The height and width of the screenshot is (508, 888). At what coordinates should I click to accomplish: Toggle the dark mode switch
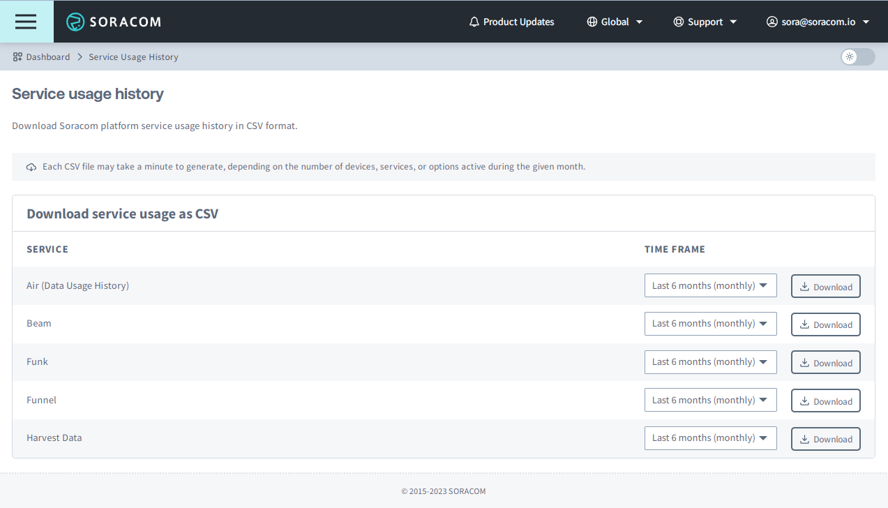(857, 57)
